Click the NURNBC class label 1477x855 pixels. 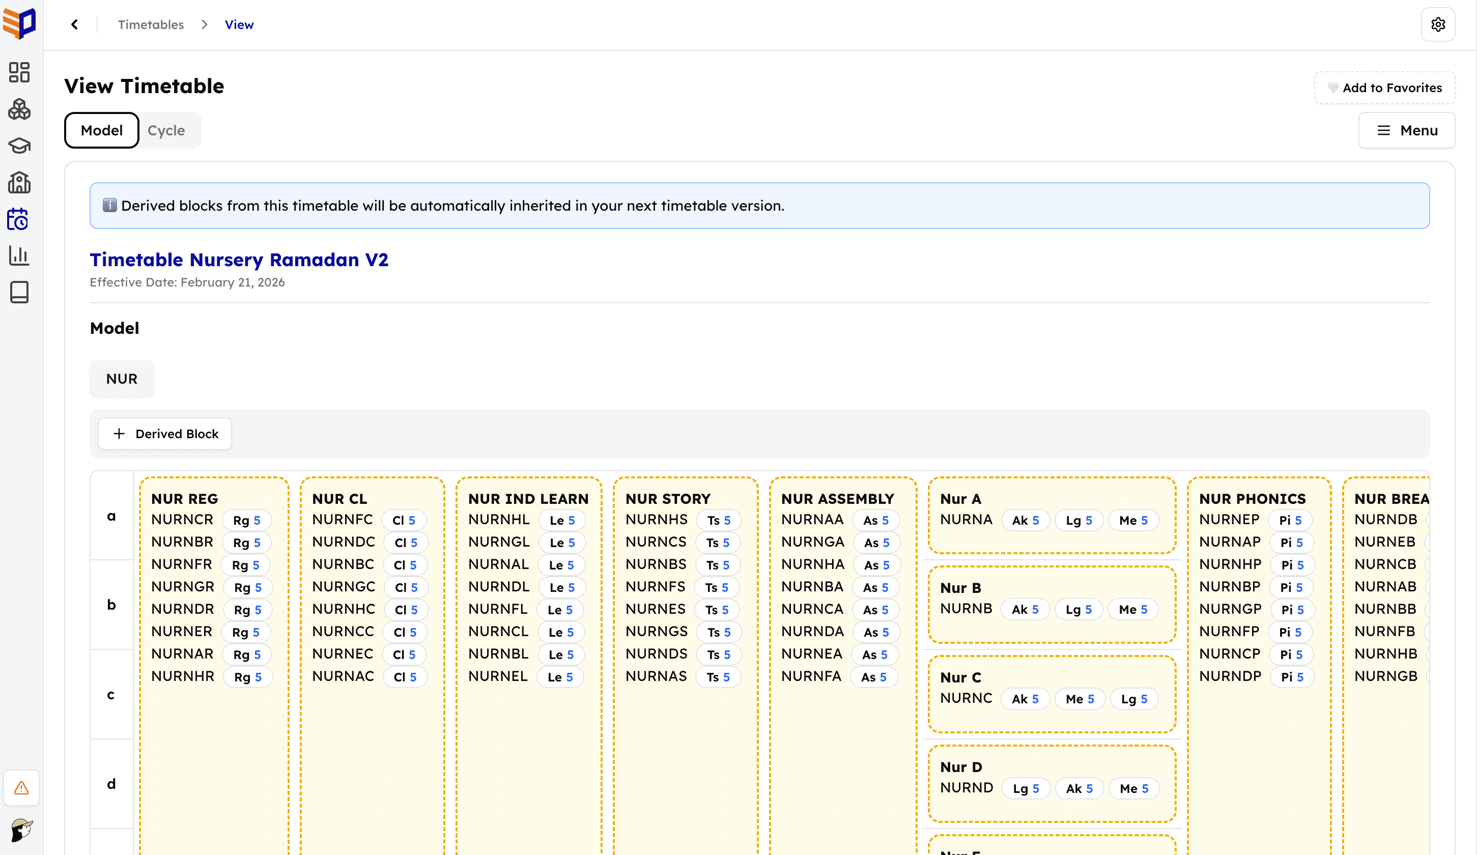(x=343, y=564)
